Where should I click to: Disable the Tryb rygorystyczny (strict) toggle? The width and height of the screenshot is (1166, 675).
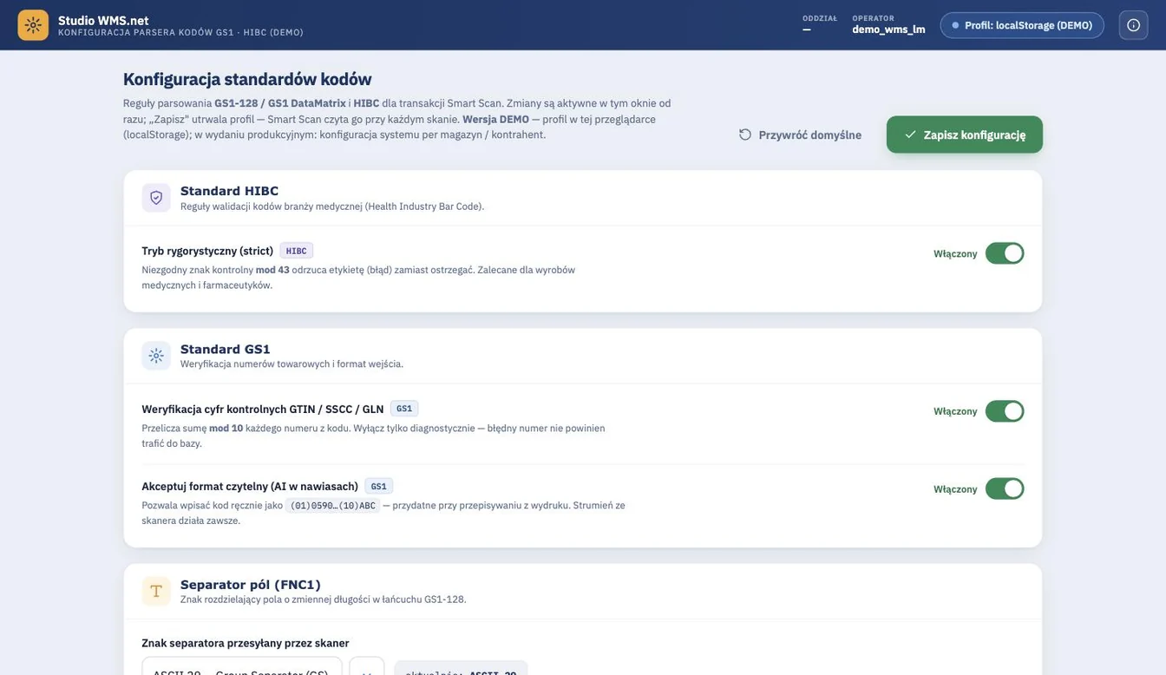pyautogui.click(x=1005, y=253)
